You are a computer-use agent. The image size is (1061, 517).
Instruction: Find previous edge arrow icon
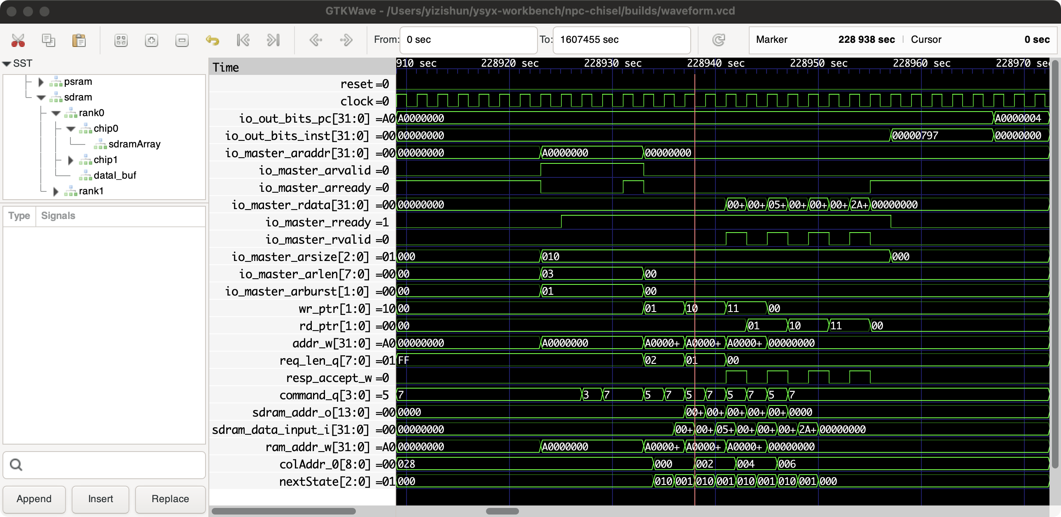(x=315, y=40)
